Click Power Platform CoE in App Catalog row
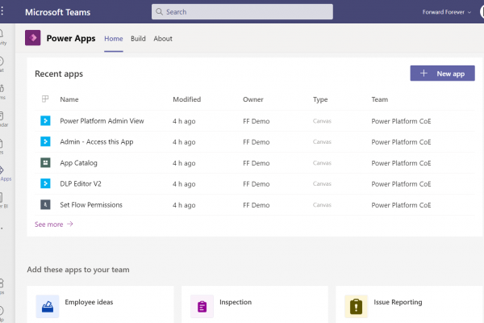 401,163
